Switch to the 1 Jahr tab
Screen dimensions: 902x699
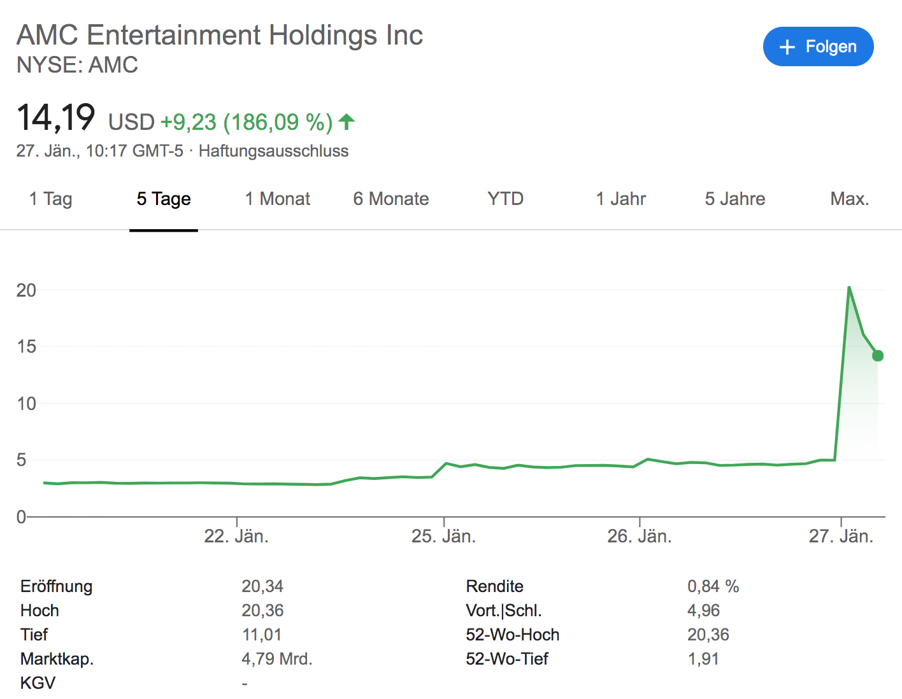pyautogui.click(x=620, y=199)
